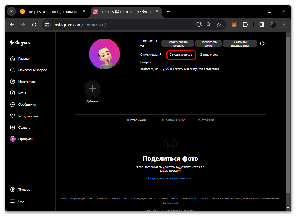
Task: Open Reels in the sidebar
Action: pos(18,93)
